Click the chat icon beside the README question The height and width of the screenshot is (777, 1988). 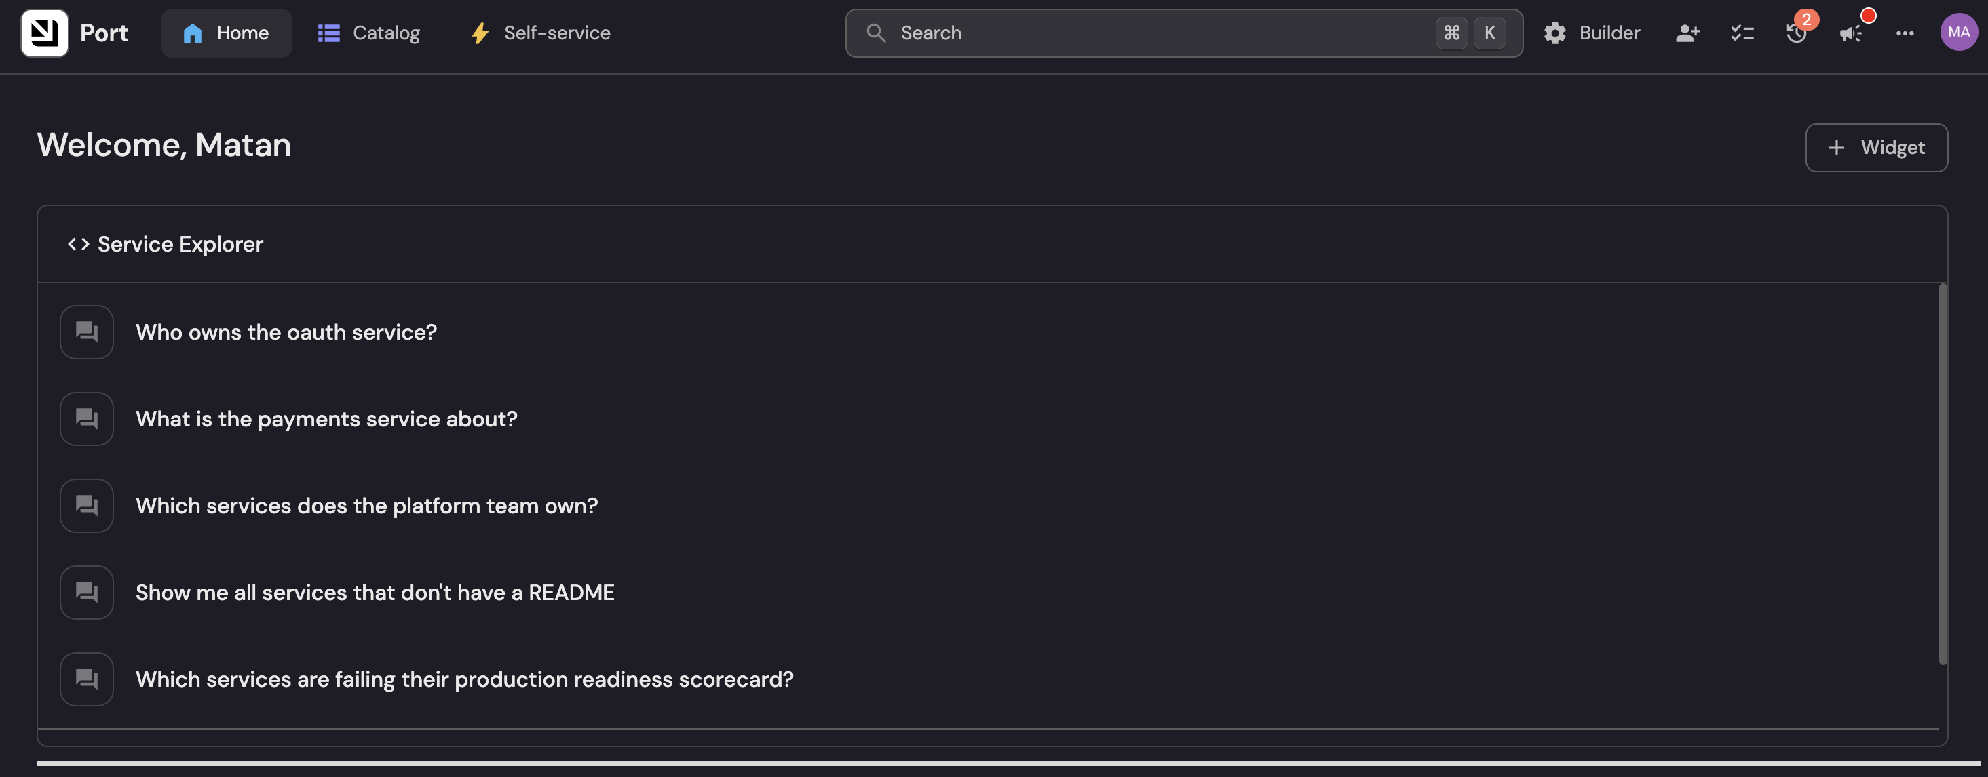click(86, 593)
